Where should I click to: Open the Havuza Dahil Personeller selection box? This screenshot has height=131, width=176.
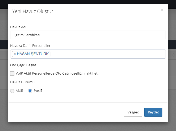click(107, 54)
